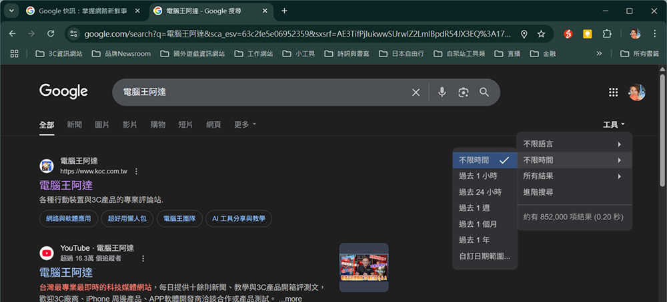This screenshot has width=667, height=302.
Task: Open the 工作網站 bookmark folder
Action: point(253,53)
